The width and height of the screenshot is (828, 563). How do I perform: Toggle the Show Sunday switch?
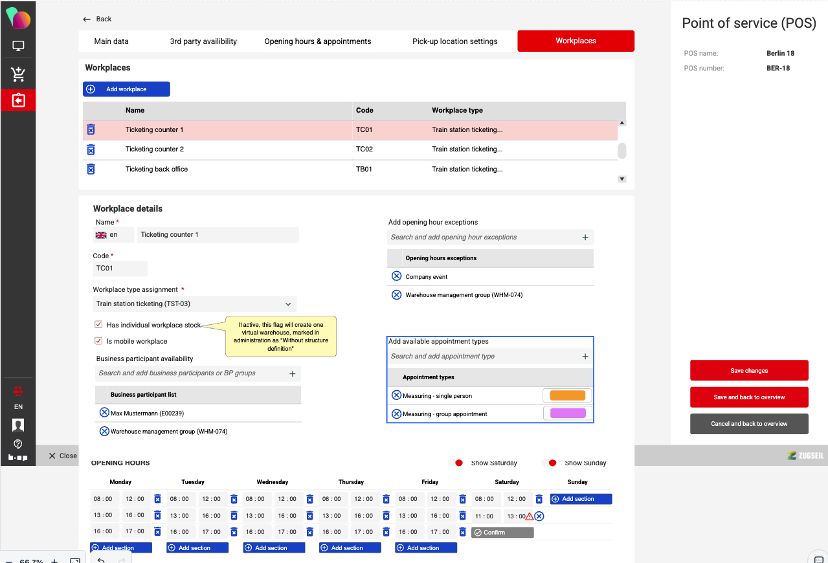coord(550,463)
